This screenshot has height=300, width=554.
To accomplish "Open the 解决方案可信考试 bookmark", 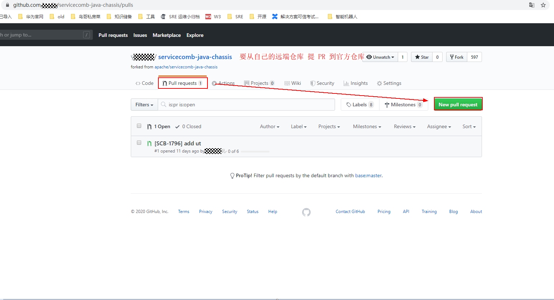I will tap(295, 16).
